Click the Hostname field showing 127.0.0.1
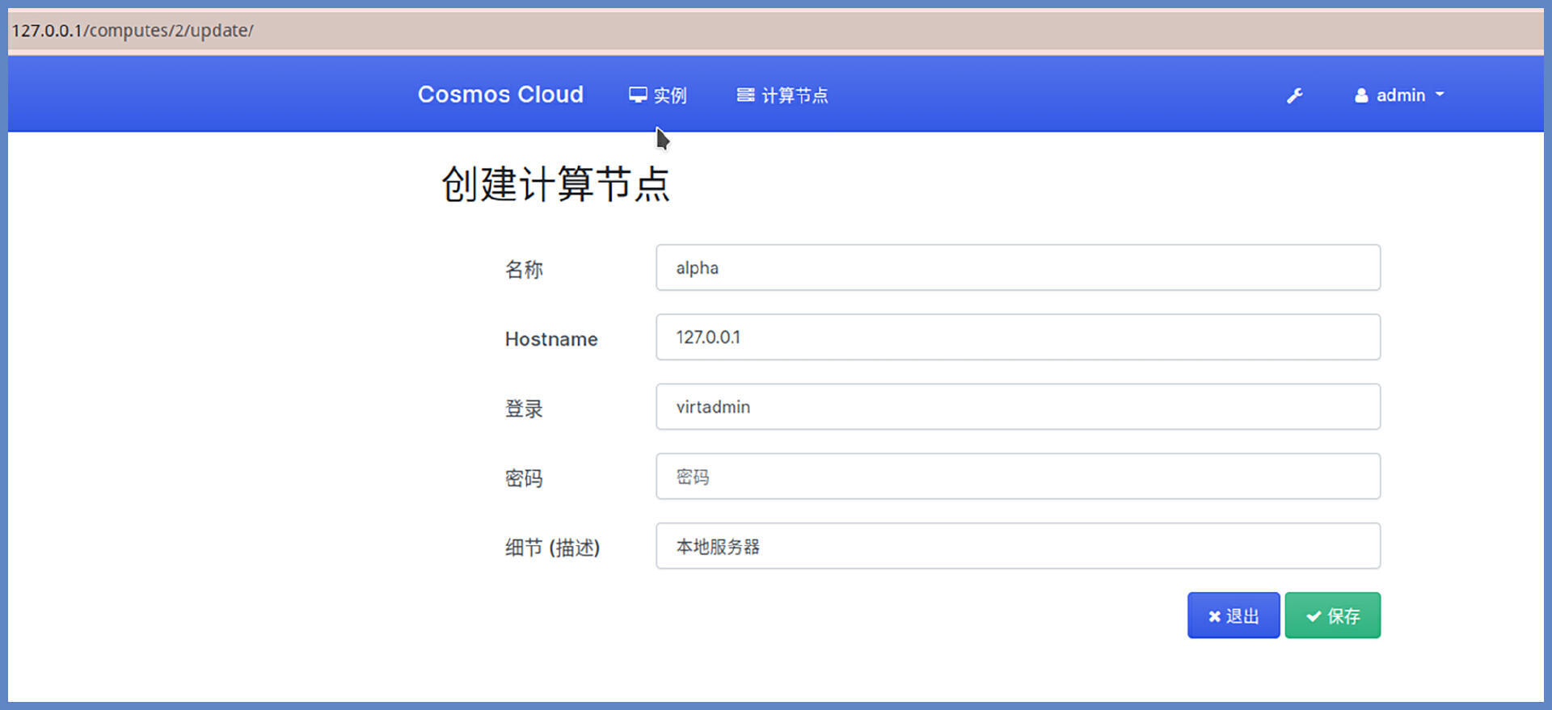The height and width of the screenshot is (710, 1552). 1018,337
